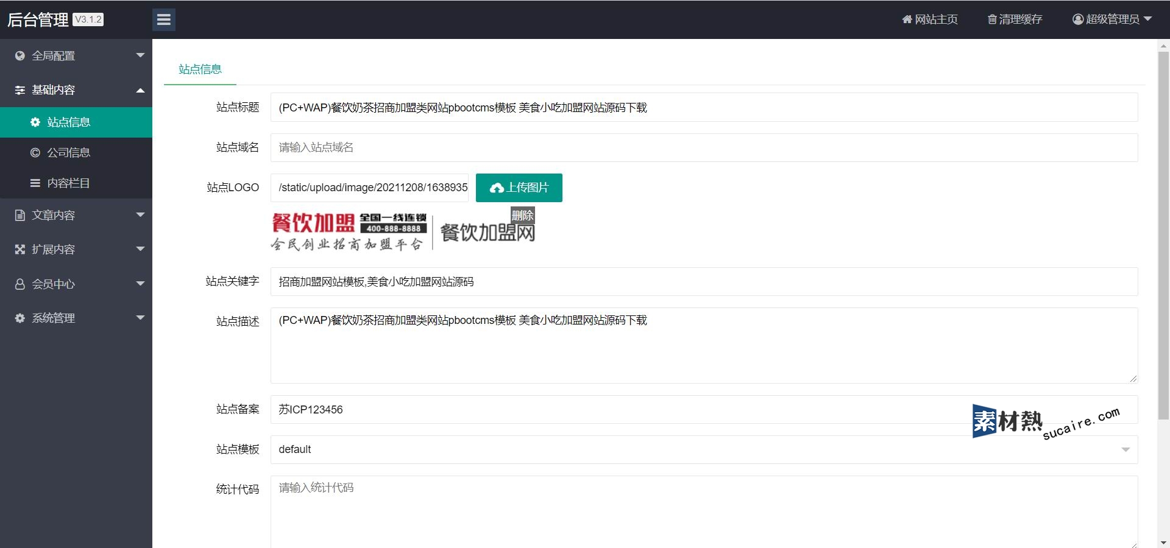Expand the 系统管理 menu arrow
This screenshot has width=1170, height=548.
(x=140, y=318)
